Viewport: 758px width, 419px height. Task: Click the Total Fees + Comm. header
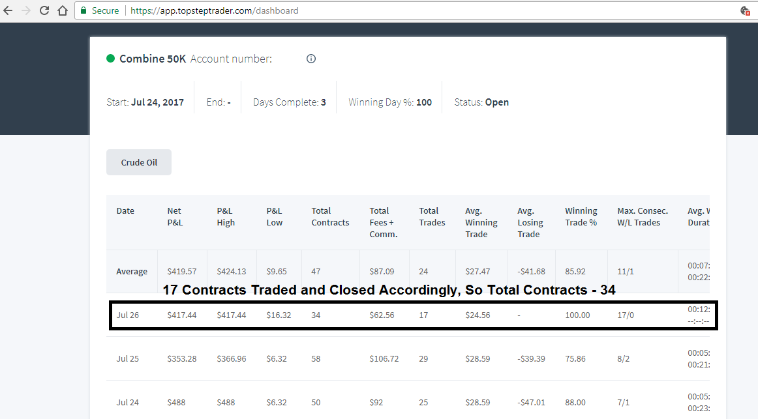point(384,223)
